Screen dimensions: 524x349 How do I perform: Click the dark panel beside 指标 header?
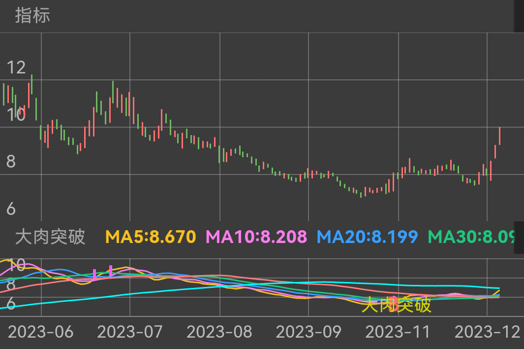click(519, 16)
